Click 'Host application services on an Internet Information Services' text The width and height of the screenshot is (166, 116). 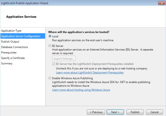[x=103, y=51]
